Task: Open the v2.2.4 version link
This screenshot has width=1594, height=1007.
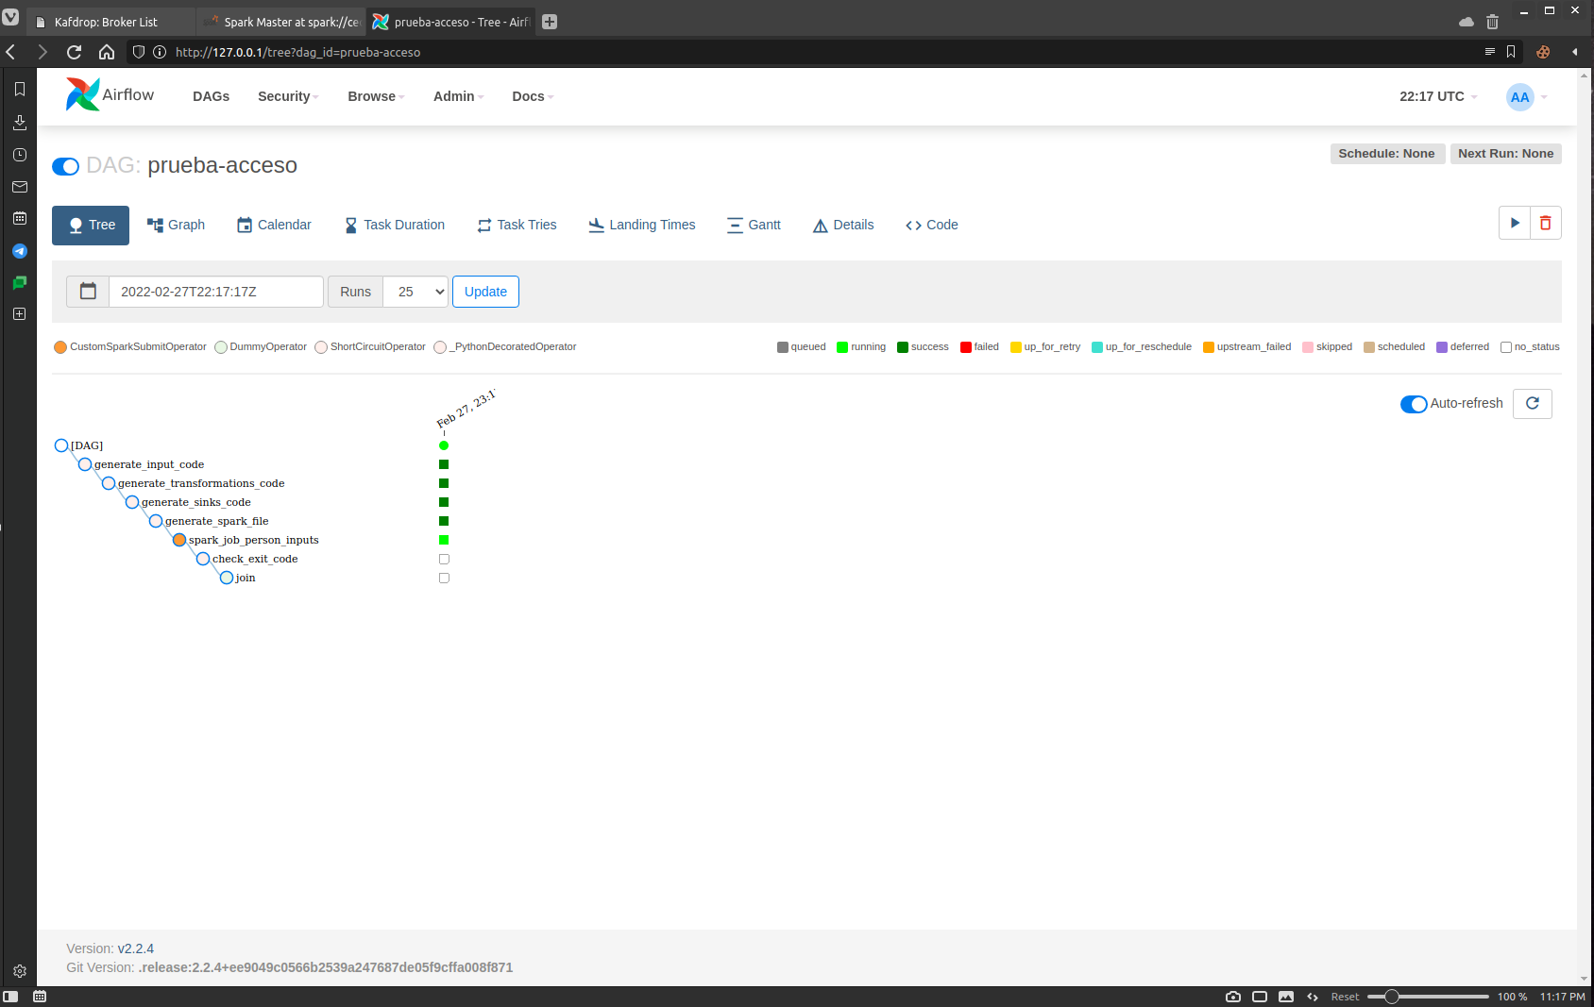Action: pos(136,948)
